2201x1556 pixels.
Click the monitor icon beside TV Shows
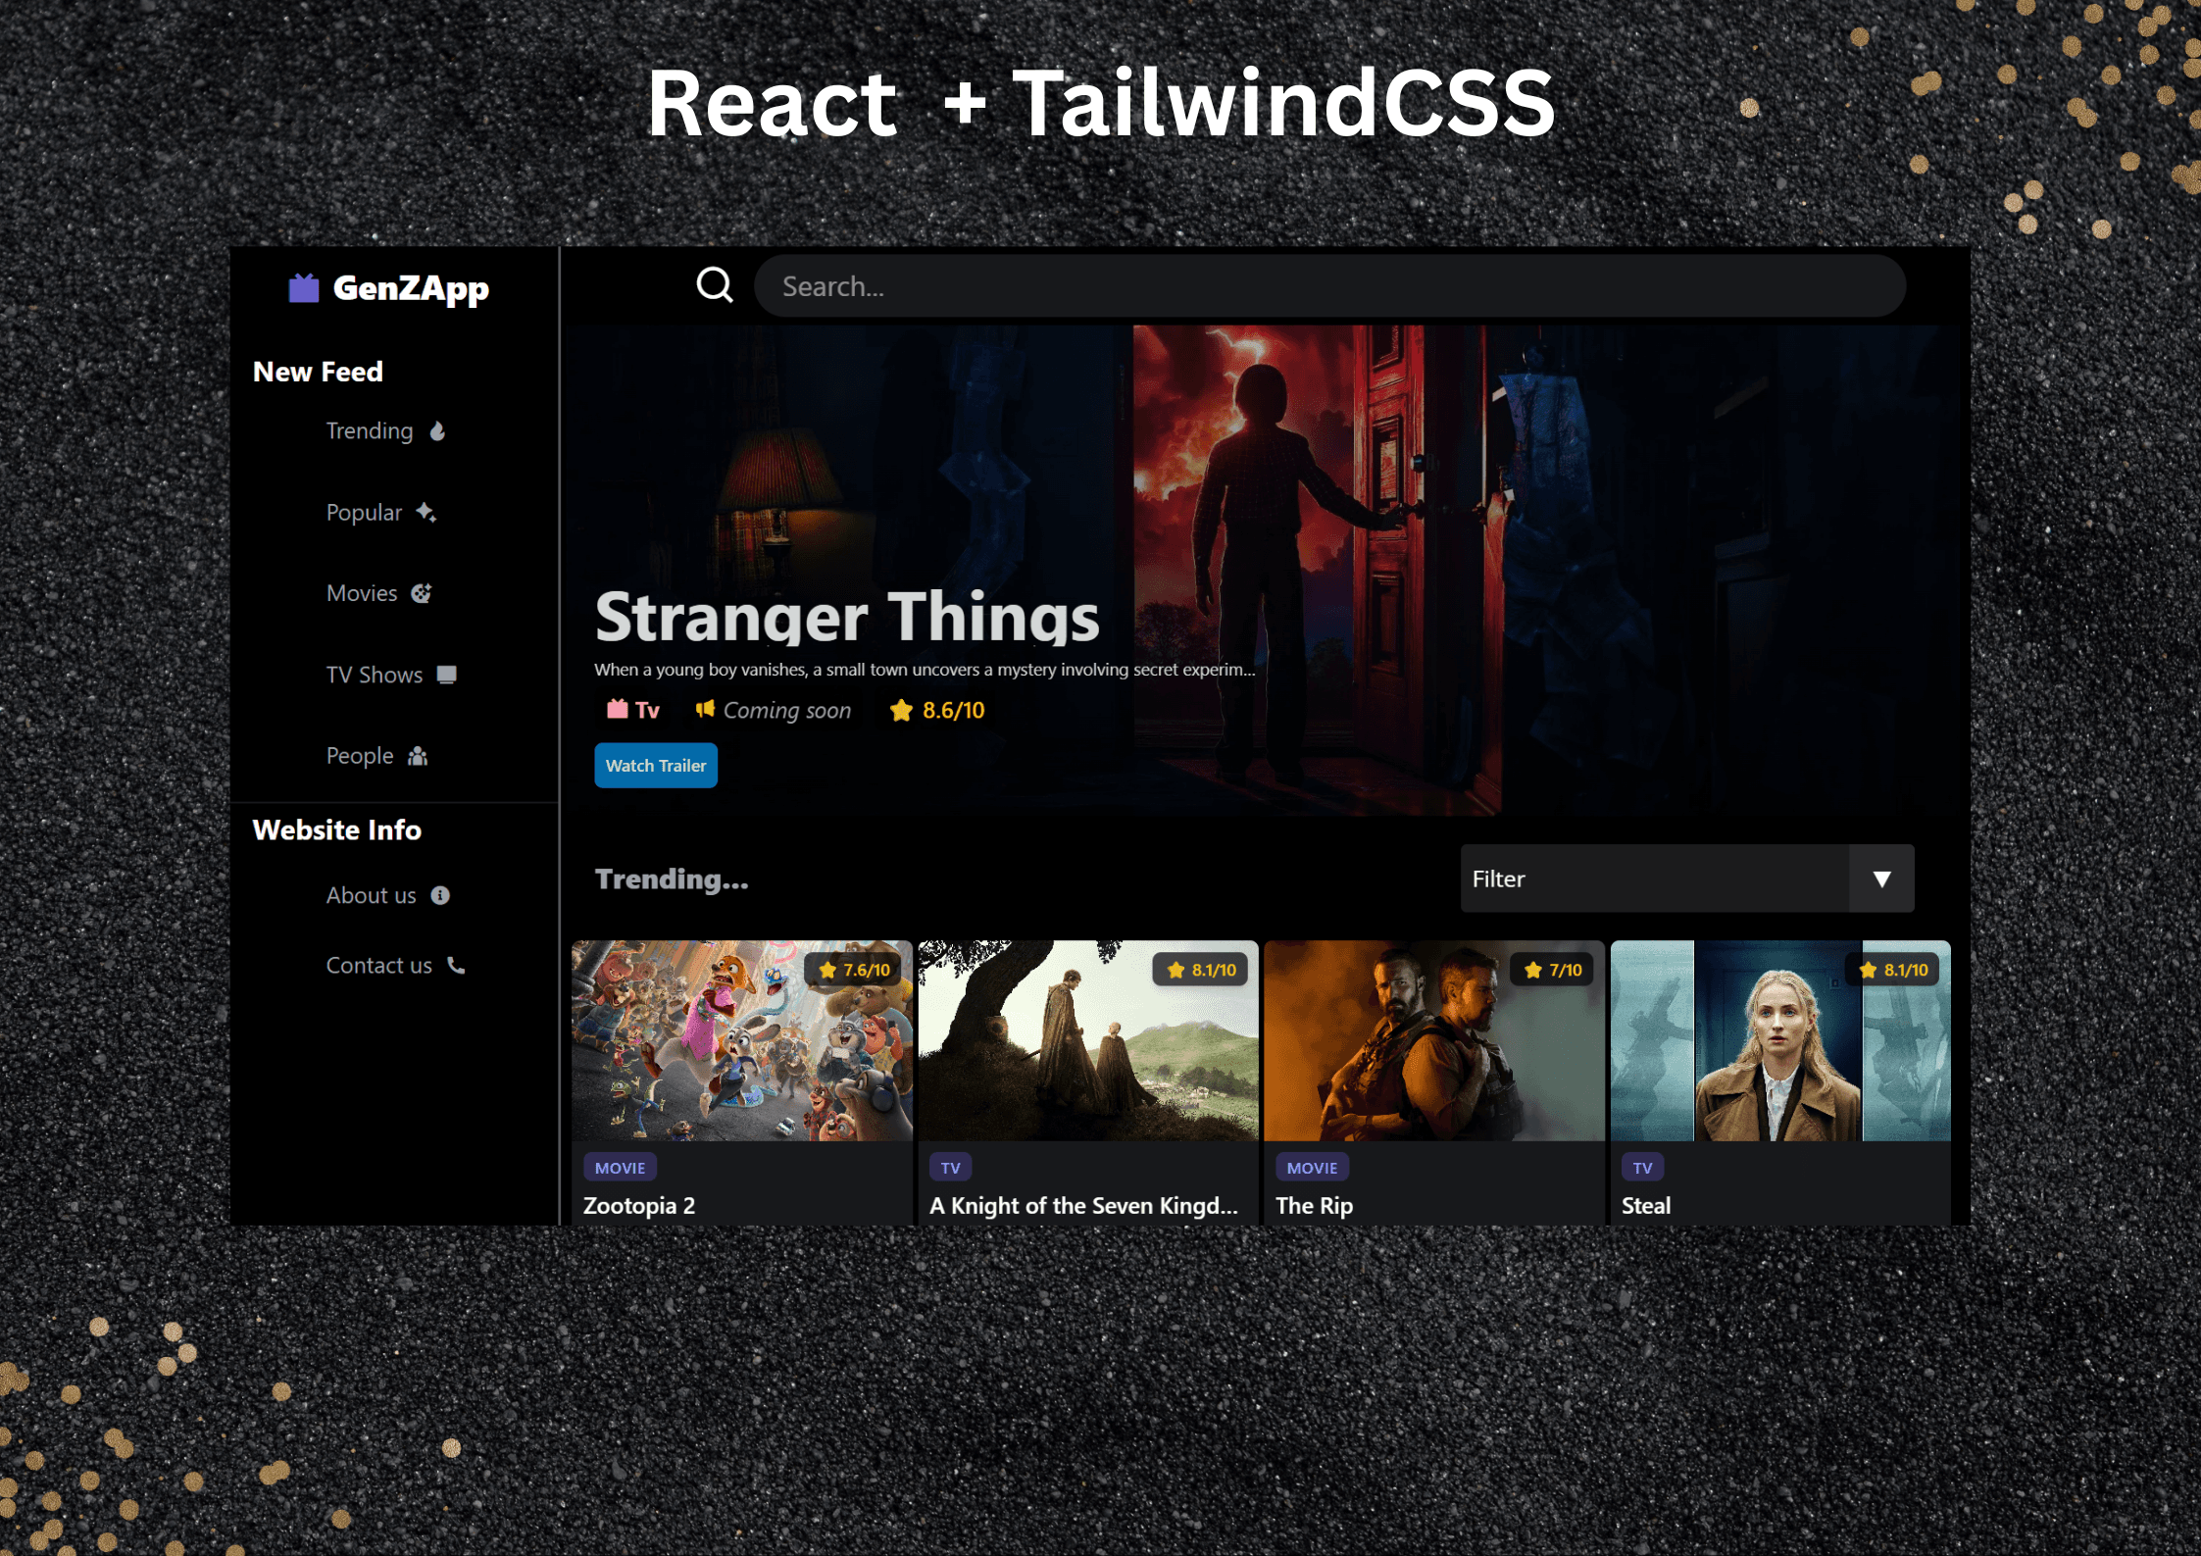tap(447, 675)
